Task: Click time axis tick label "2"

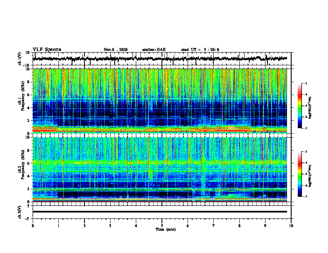Action: tap(84, 226)
